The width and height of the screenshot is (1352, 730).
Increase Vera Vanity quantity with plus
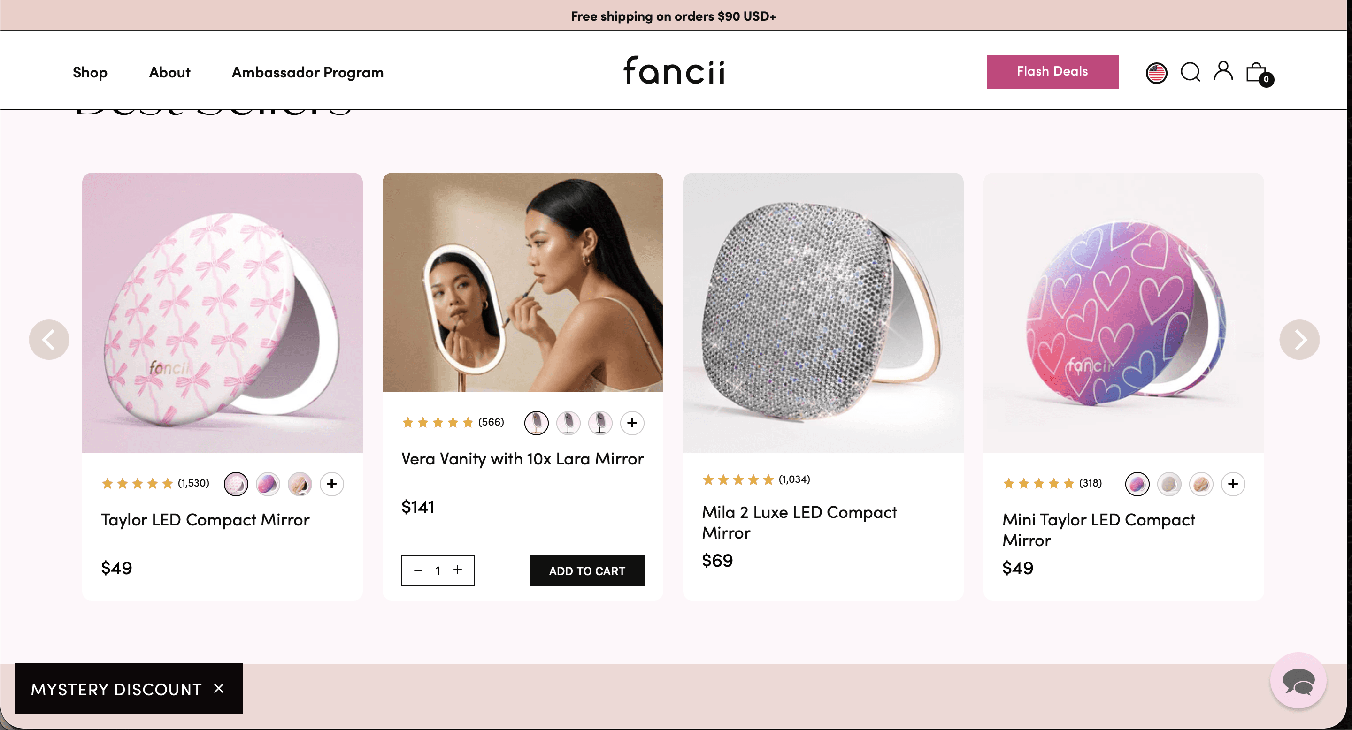pos(458,570)
